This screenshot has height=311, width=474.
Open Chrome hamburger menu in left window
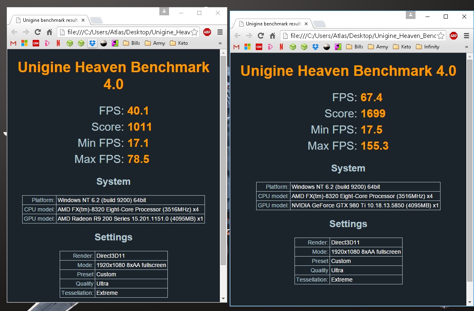220,32
